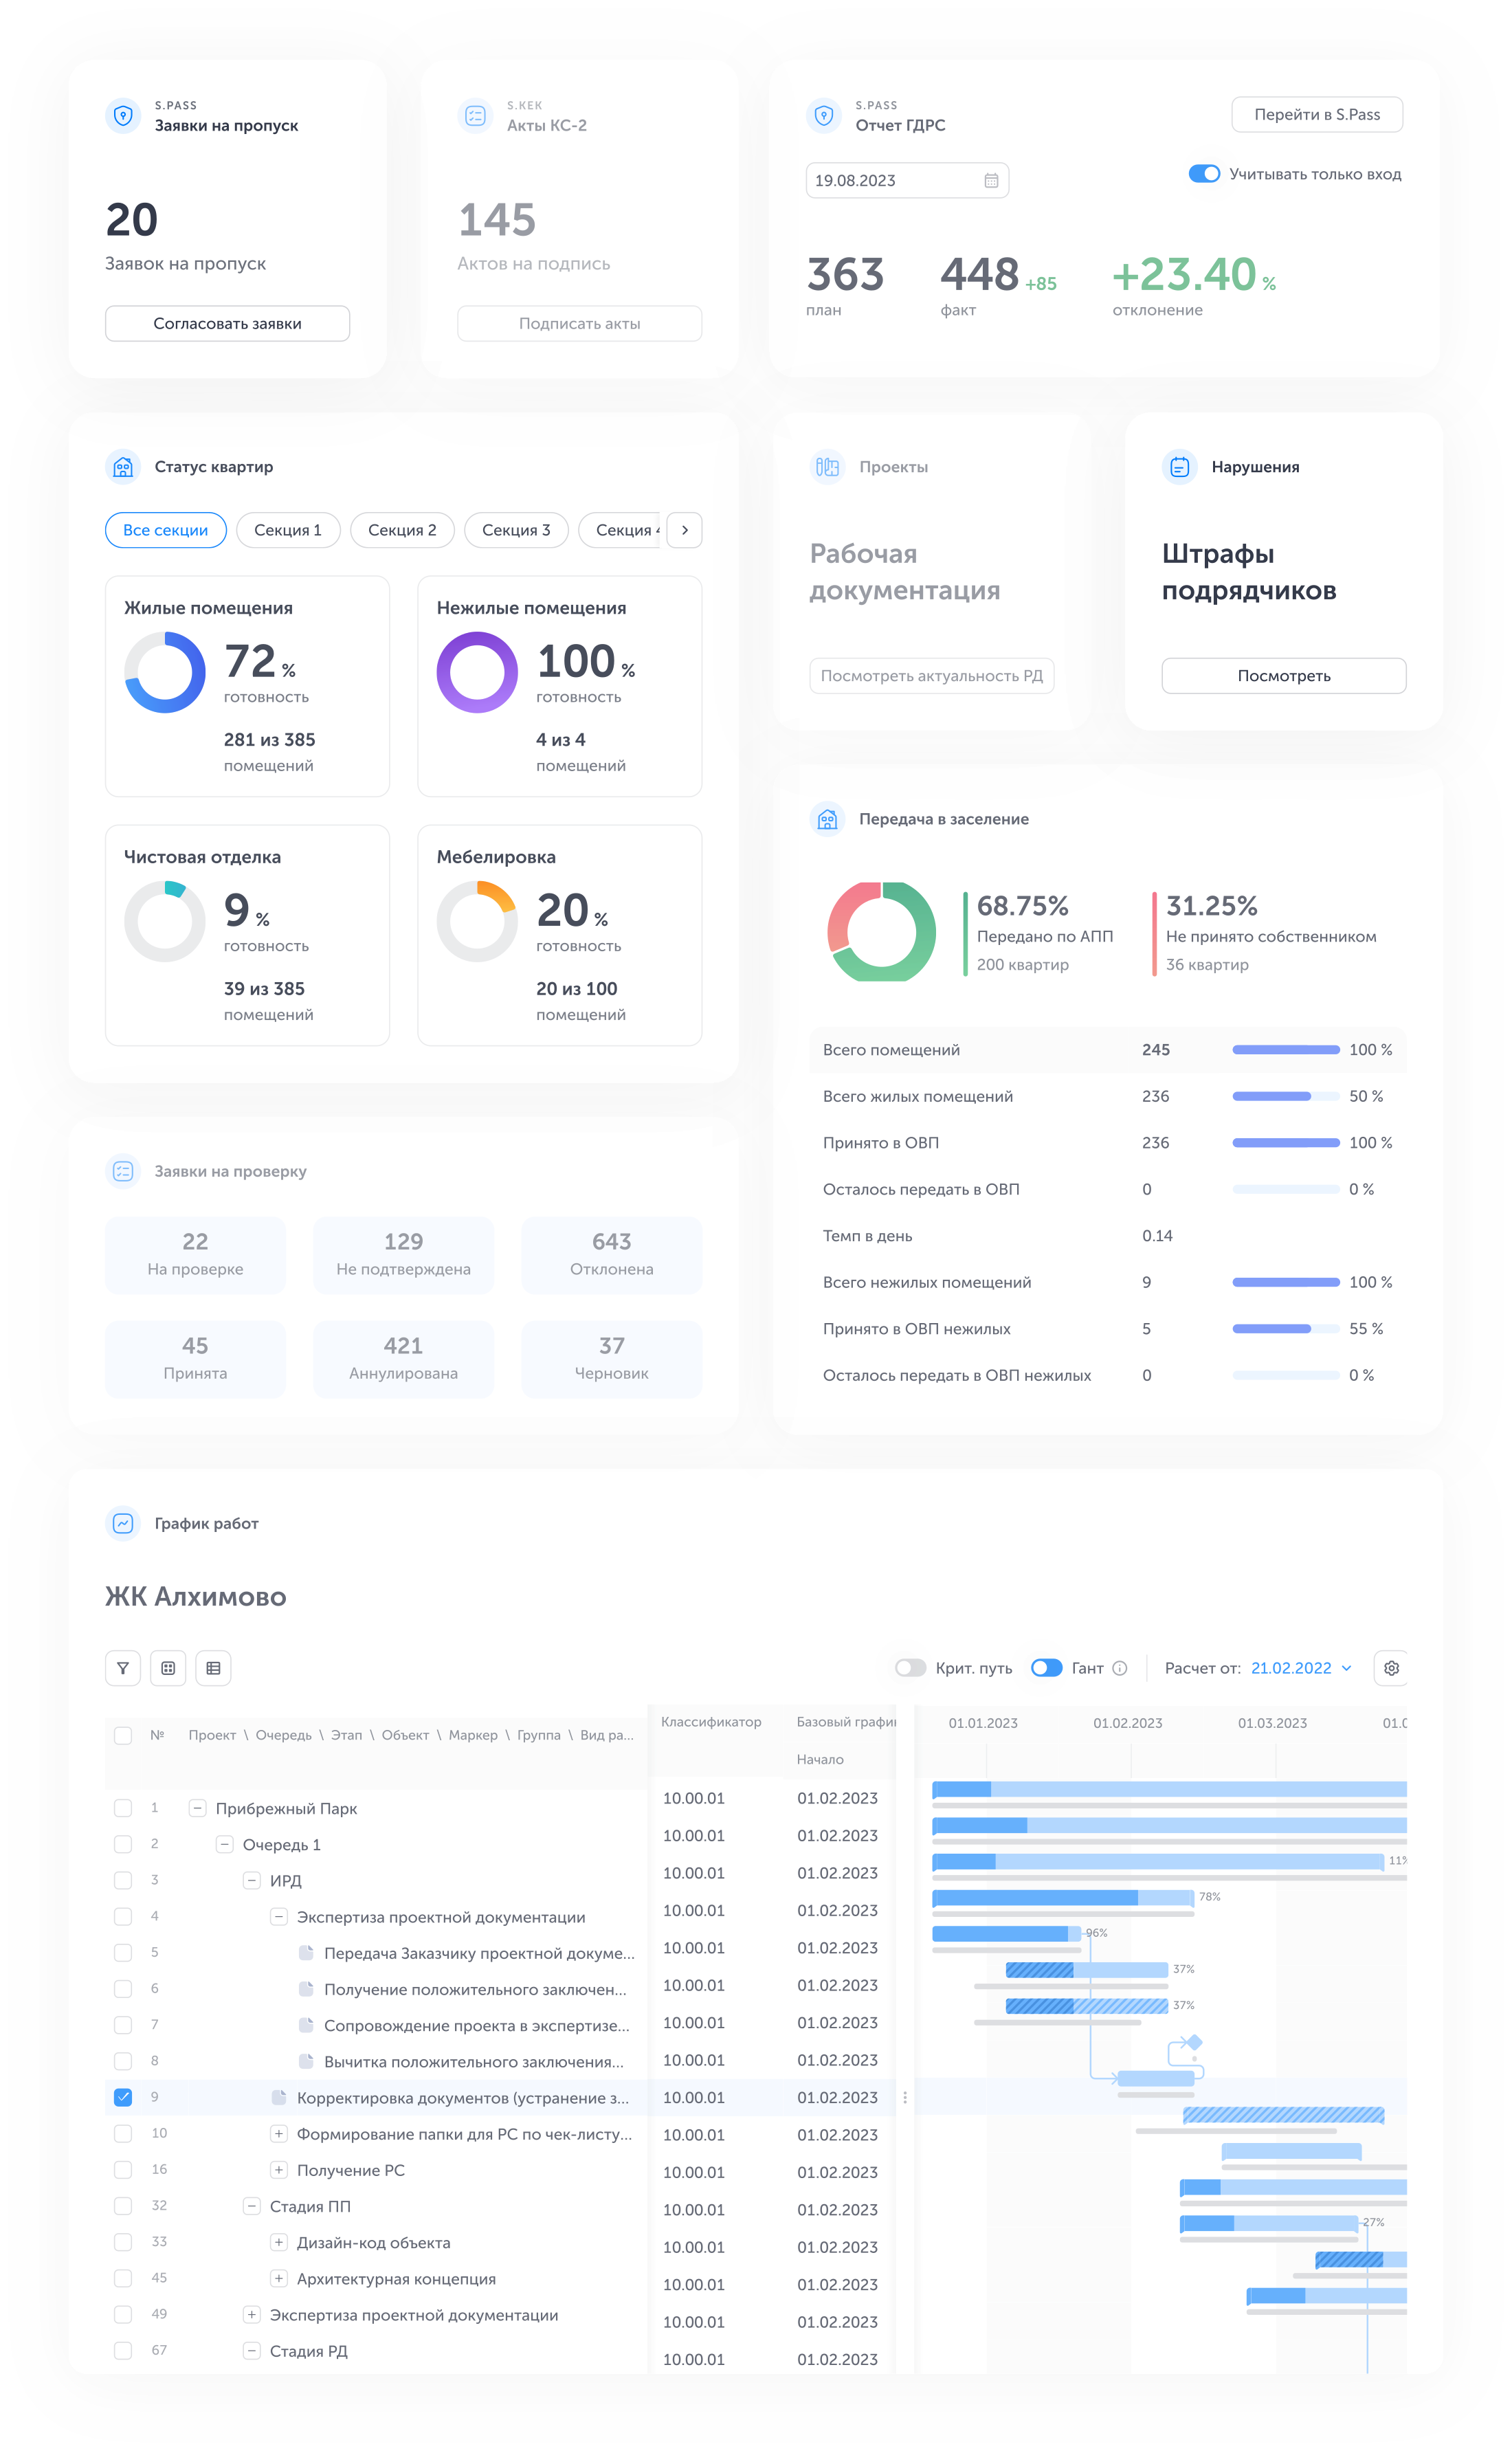
Task: Open the Gantt settings gear
Action: (1391, 1668)
